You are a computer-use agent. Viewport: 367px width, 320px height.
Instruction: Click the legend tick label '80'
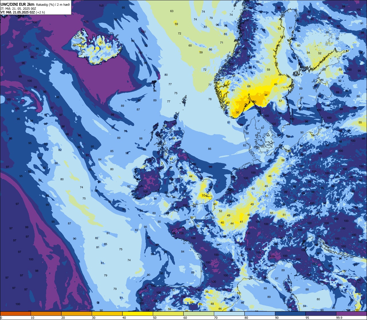pos(246,318)
